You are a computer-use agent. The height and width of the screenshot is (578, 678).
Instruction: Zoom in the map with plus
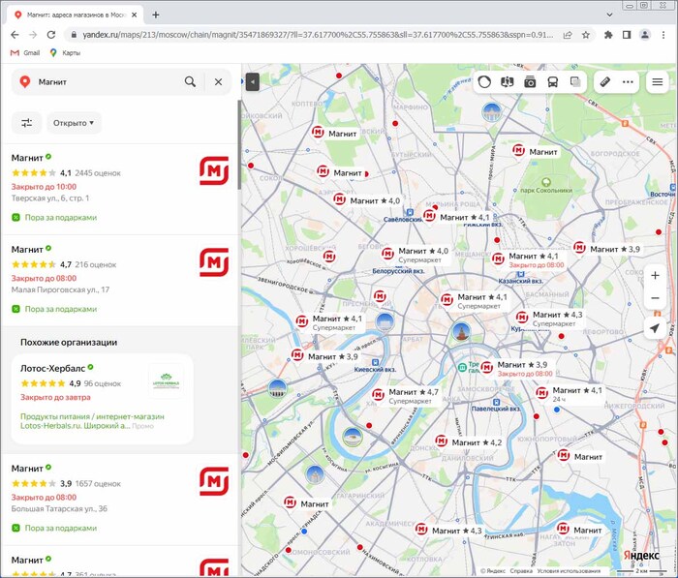pyautogui.click(x=655, y=275)
